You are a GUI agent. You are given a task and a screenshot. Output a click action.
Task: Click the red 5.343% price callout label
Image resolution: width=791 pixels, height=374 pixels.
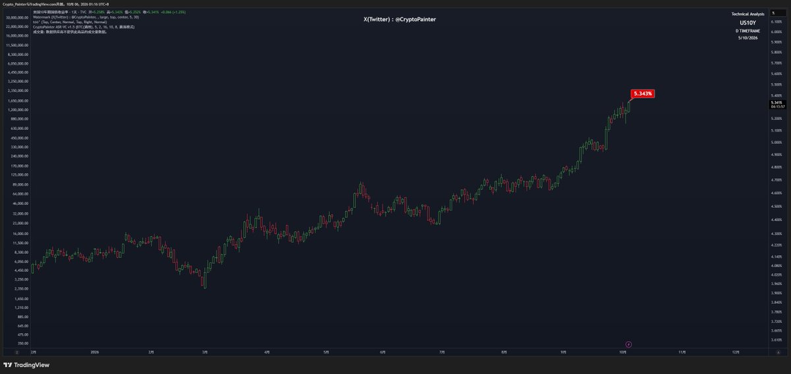click(x=642, y=94)
